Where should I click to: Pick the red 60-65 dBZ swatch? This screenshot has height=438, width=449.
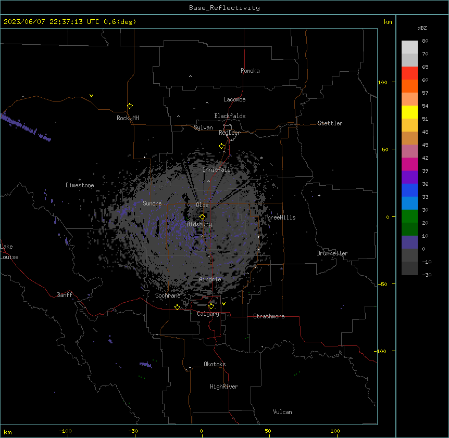click(409, 73)
